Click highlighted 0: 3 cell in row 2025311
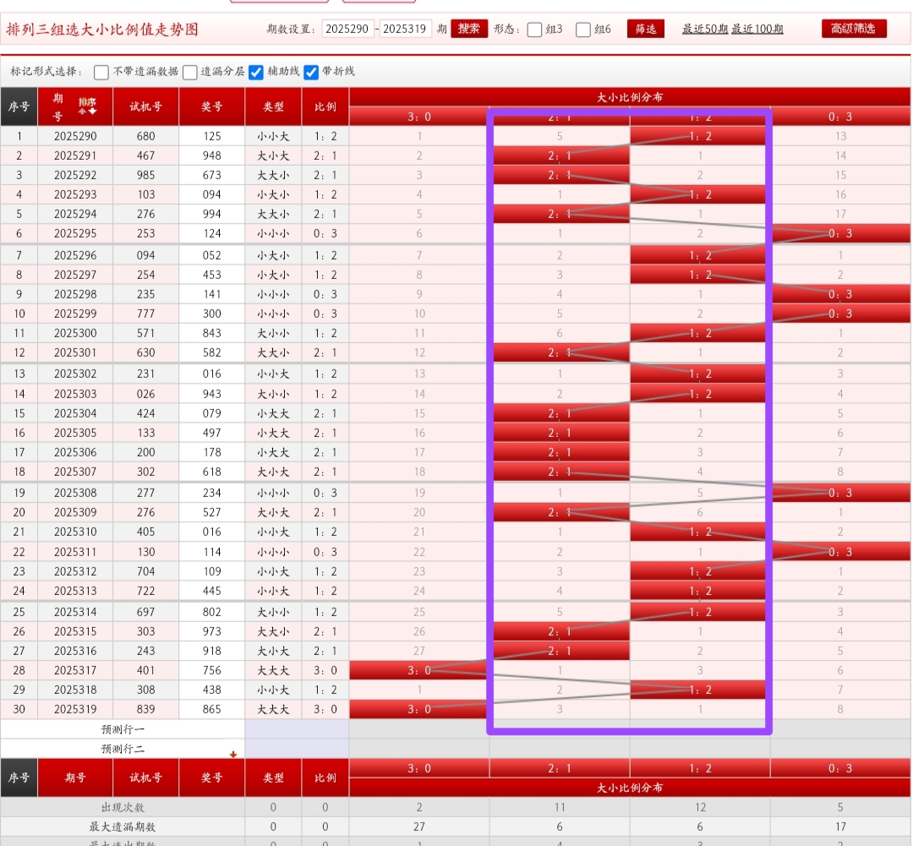This screenshot has width=913, height=846. (840, 552)
